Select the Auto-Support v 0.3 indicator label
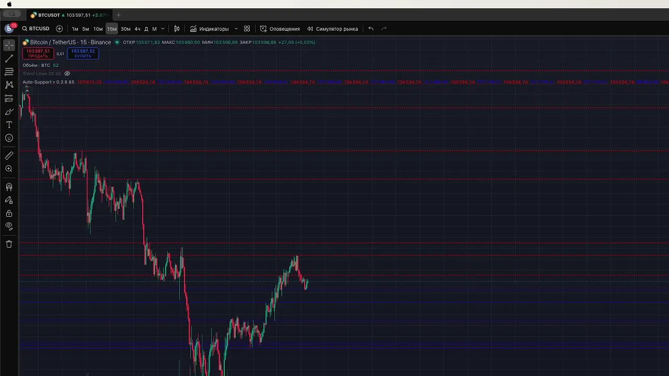This screenshot has width=669, height=376. 49,82
